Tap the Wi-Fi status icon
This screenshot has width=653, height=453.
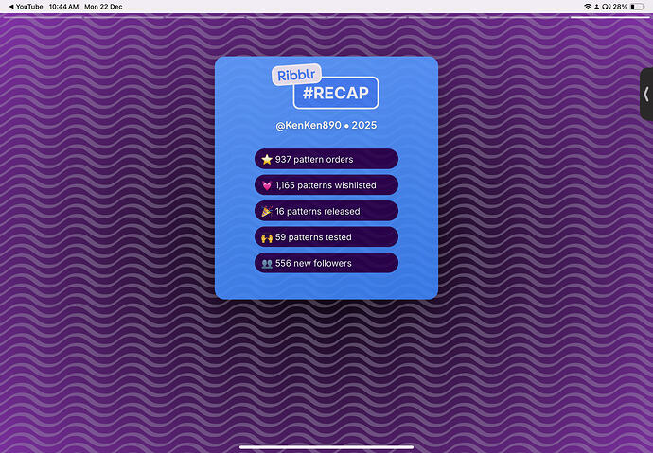pos(588,7)
